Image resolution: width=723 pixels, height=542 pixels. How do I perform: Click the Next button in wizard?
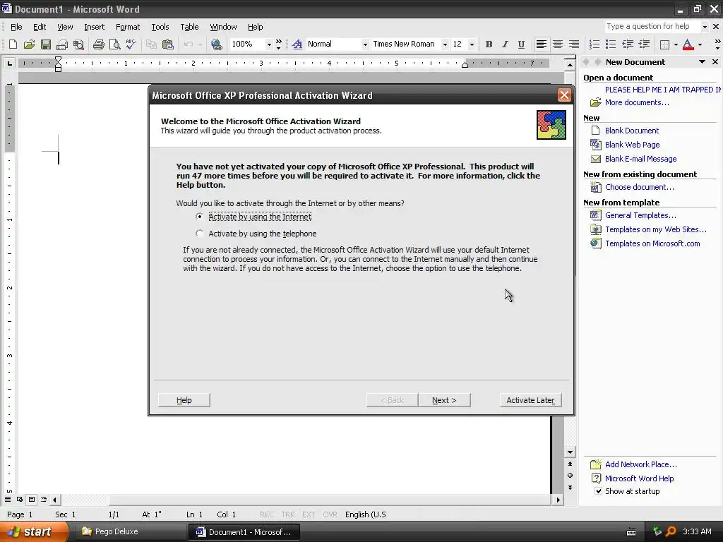(x=445, y=400)
